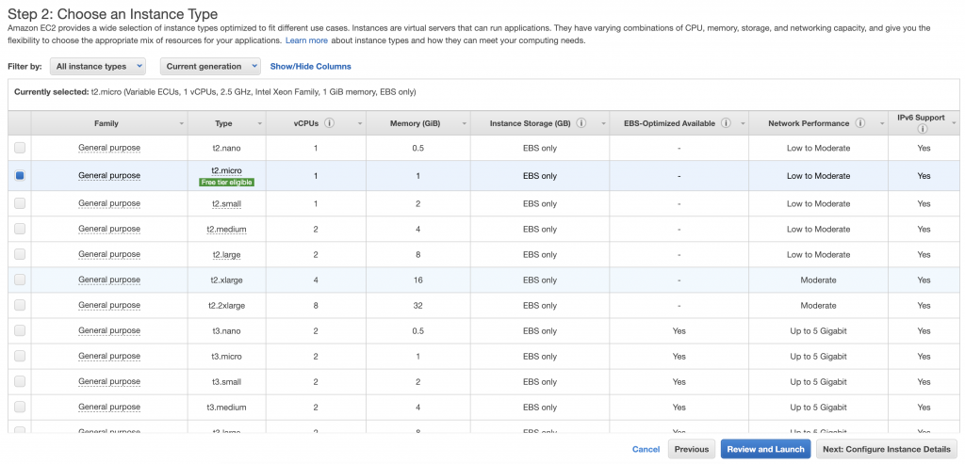Select the t3.medium checkbox
Image resolution: width=965 pixels, height=464 pixels.
tap(20, 407)
